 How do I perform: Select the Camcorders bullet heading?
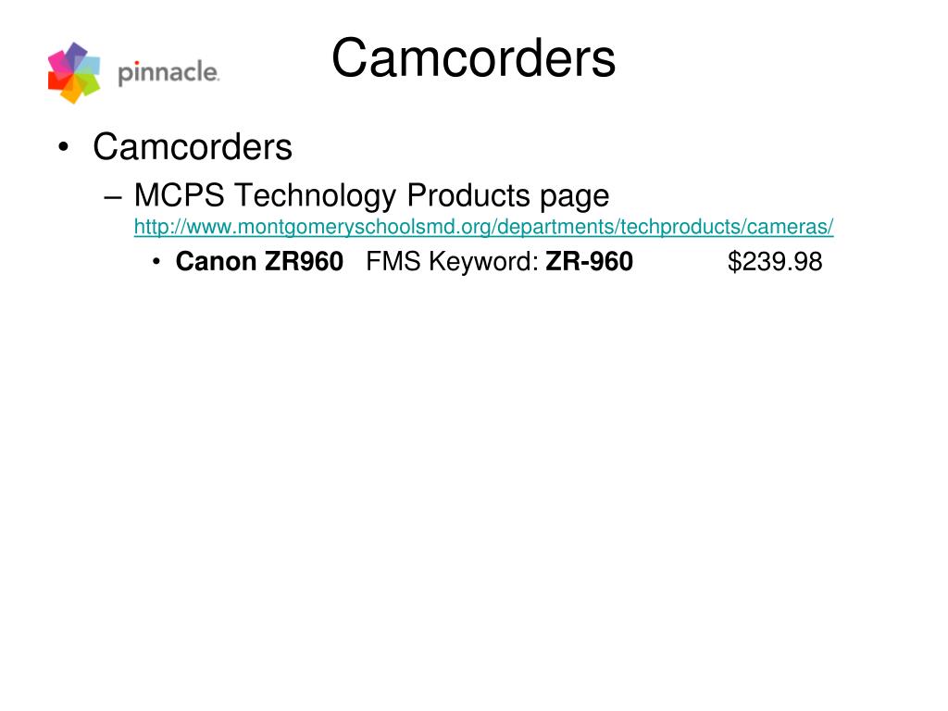pyautogui.click(x=193, y=146)
